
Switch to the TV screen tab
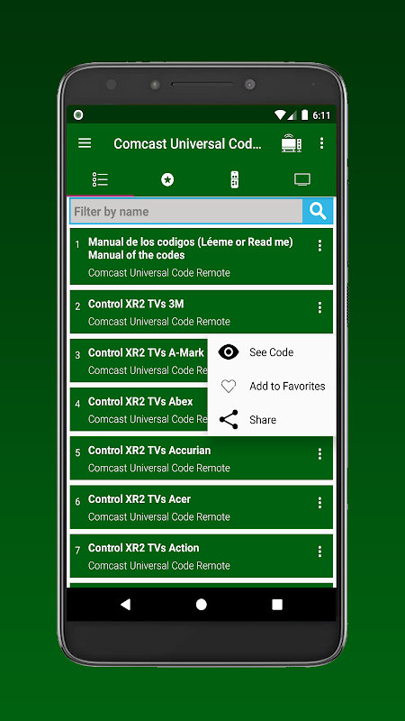(302, 179)
